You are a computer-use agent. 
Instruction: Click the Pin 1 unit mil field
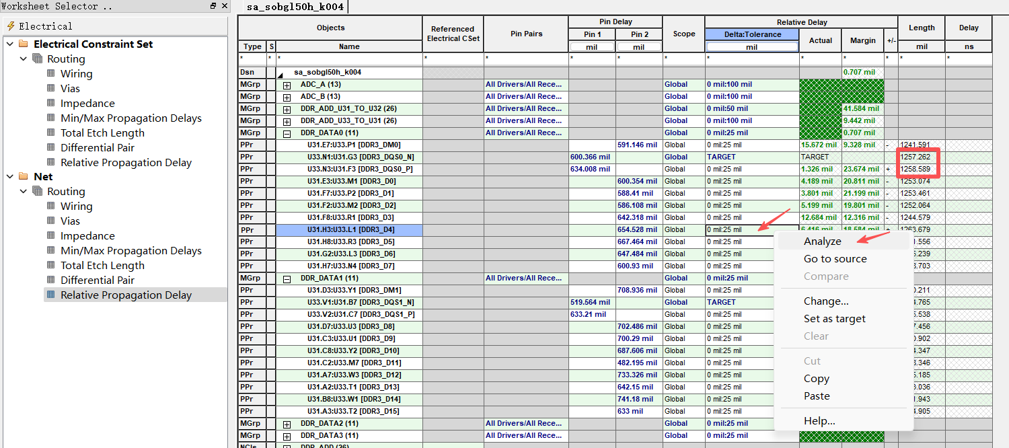pyautogui.click(x=591, y=47)
